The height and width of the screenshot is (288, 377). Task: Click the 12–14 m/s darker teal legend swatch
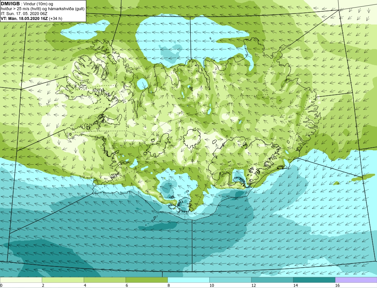click(x=272, y=280)
